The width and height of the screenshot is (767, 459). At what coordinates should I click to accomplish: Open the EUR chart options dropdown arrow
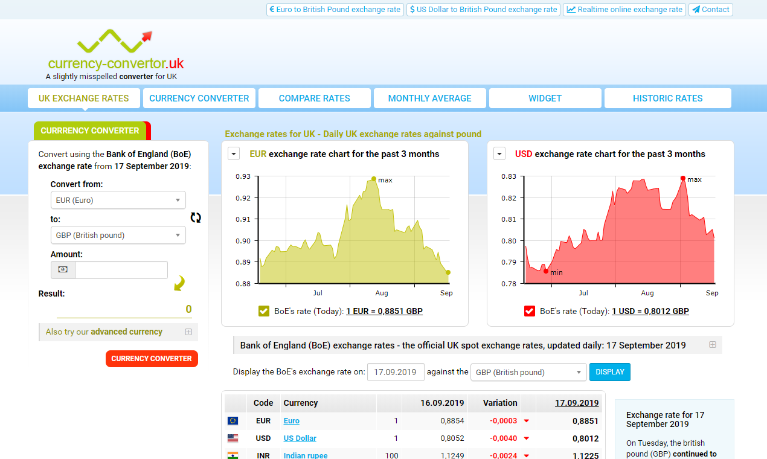click(234, 153)
